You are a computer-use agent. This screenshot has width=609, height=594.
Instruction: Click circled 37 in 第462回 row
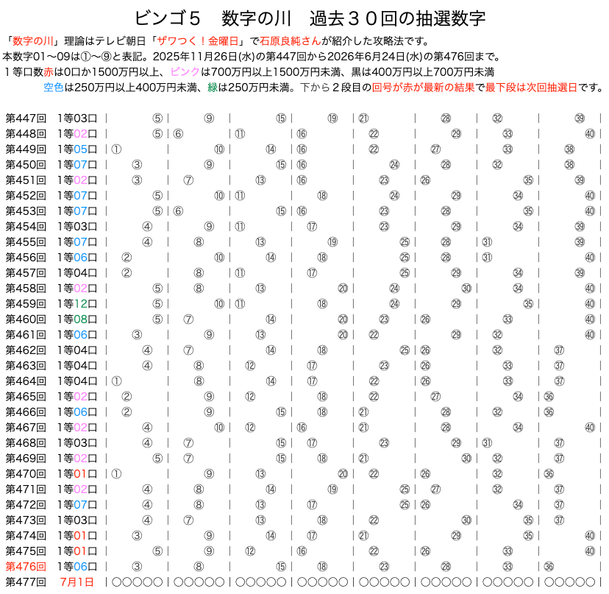click(559, 350)
